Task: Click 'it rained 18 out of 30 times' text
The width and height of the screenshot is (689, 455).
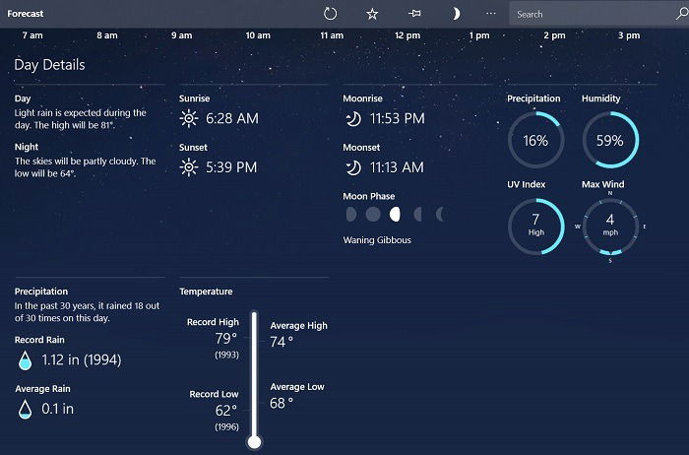Action: [x=87, y=311]
